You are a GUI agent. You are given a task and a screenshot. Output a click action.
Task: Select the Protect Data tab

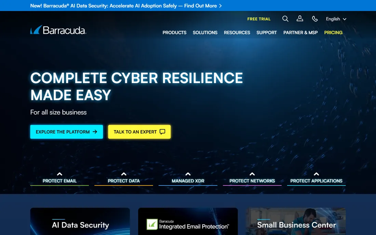tap(124, 181)
